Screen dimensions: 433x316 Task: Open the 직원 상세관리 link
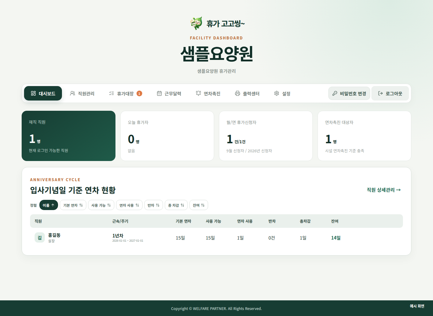pyautogui.click(x=384, y=190)
